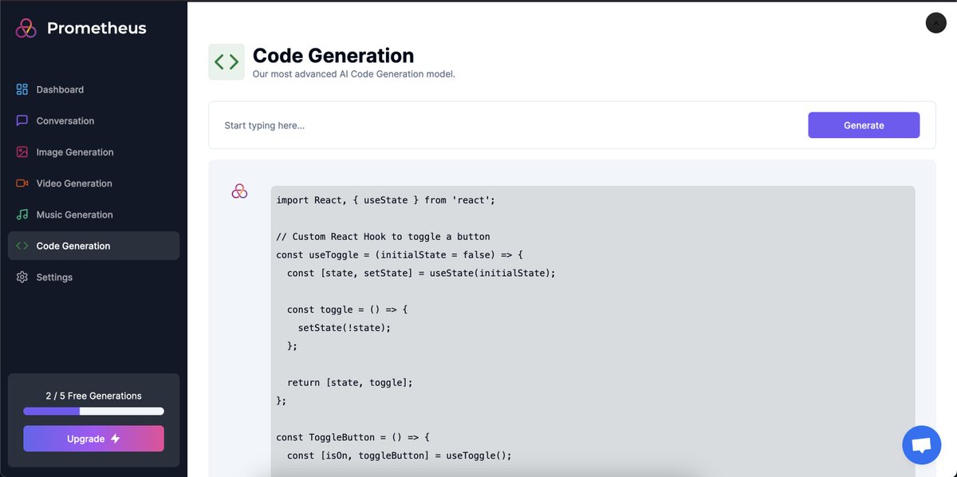
Task: Open the user avatar at top right
Action: point(935,23)
